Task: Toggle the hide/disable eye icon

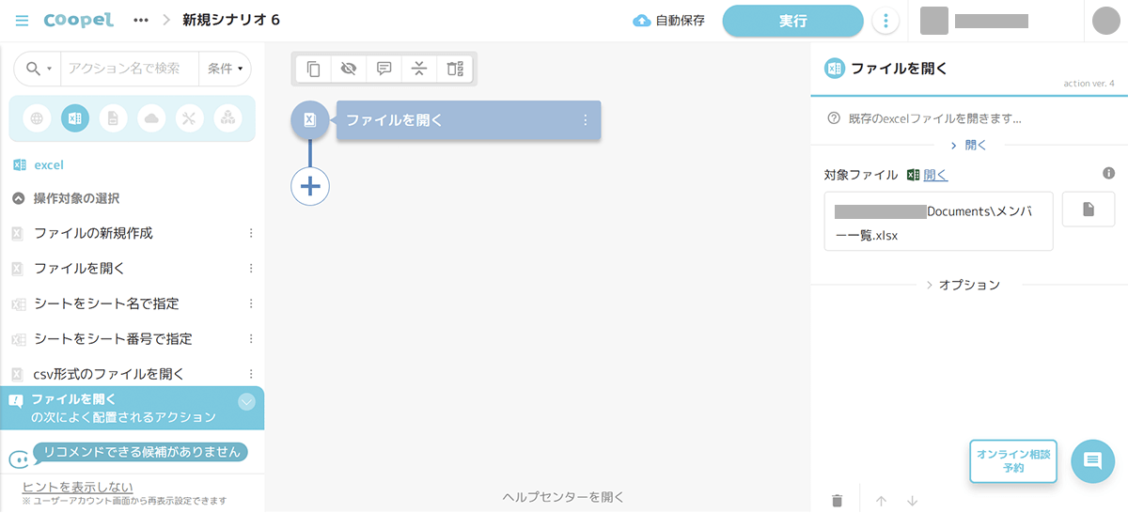Action: click(x=349, y=69)
